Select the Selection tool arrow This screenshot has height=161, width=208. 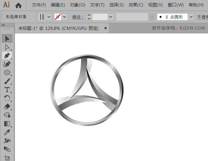7,38
